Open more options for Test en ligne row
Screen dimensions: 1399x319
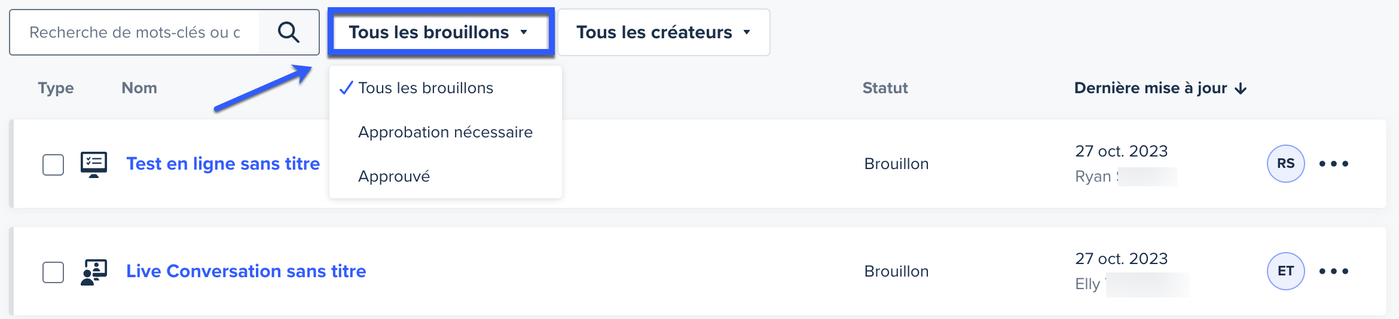1334,164
